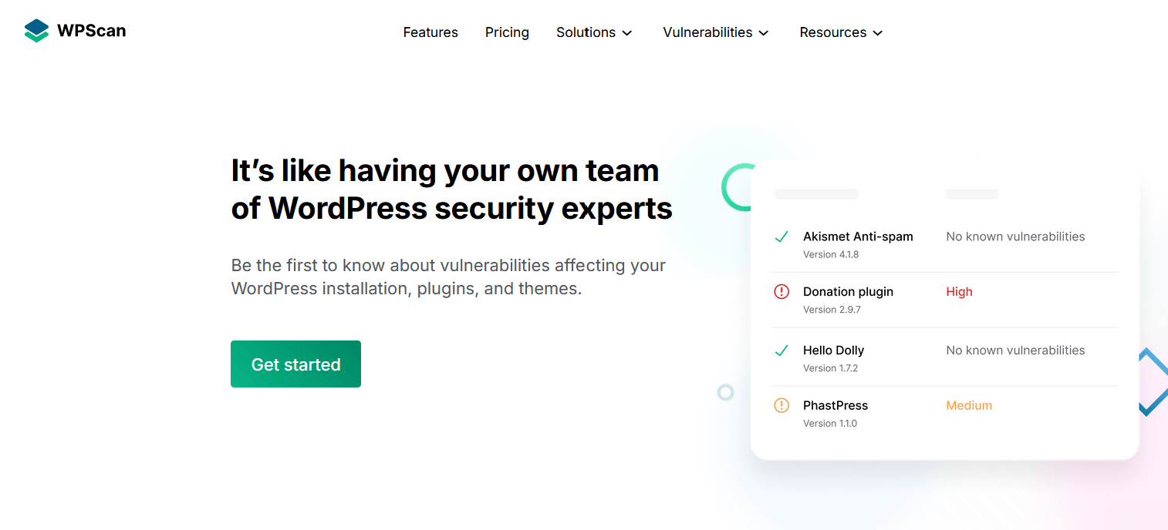Expand the Solutions dropdown
The image size is (1168, 530).
click(594, 32)
